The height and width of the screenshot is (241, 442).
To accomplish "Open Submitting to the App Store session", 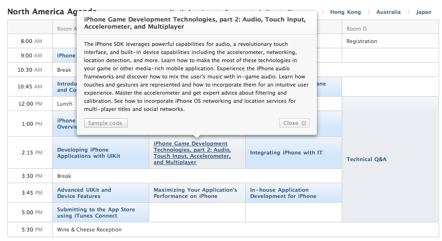I will (x=96, y=213).
